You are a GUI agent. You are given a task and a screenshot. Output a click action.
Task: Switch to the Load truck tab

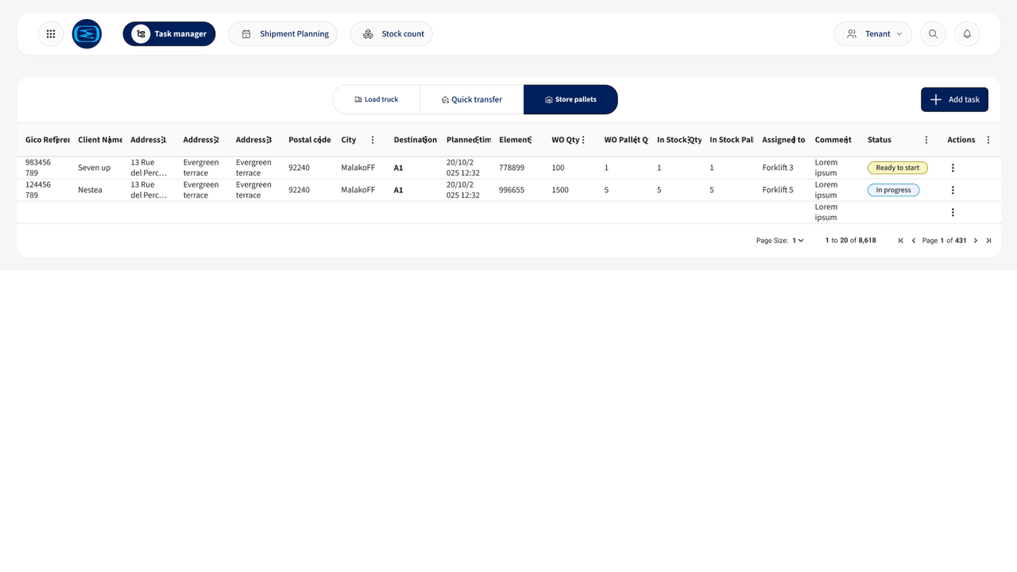pos(377,99)
